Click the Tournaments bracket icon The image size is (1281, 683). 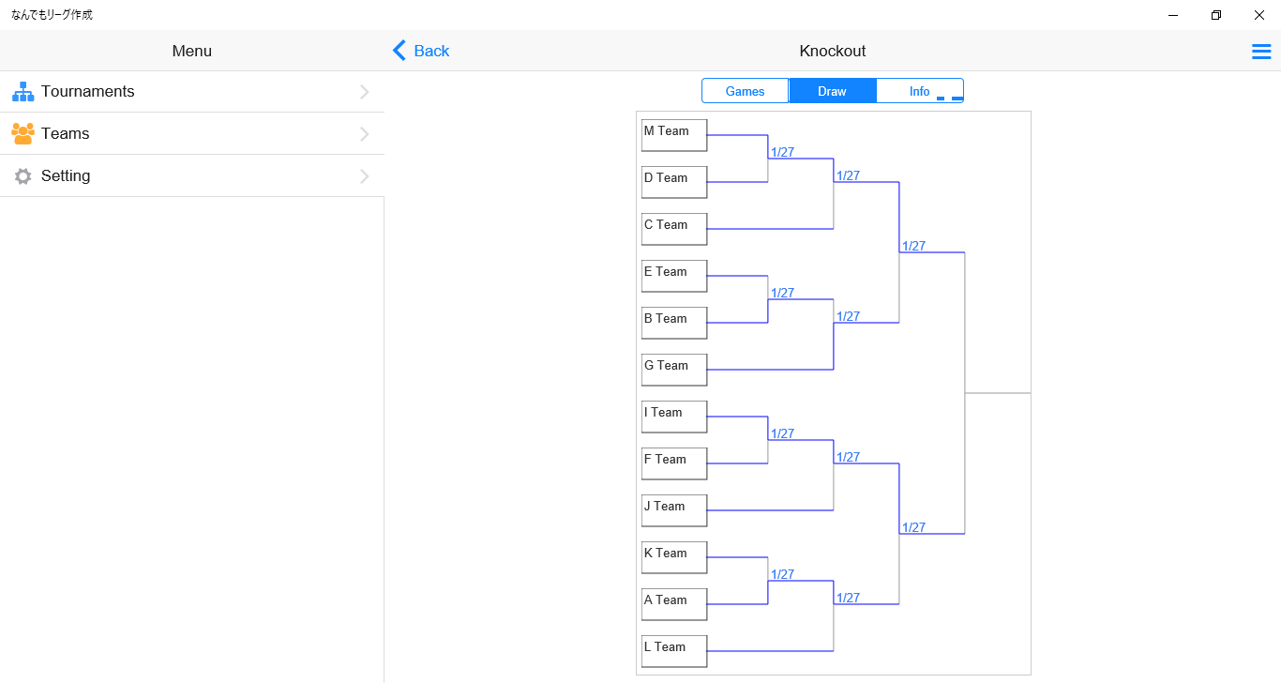[23, 92]
